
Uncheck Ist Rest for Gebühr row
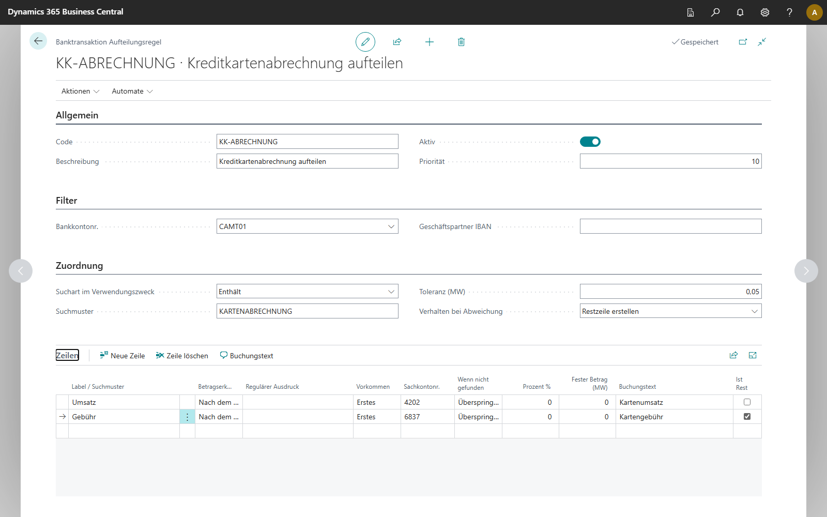pyautogui.click(x=747, y=416)
